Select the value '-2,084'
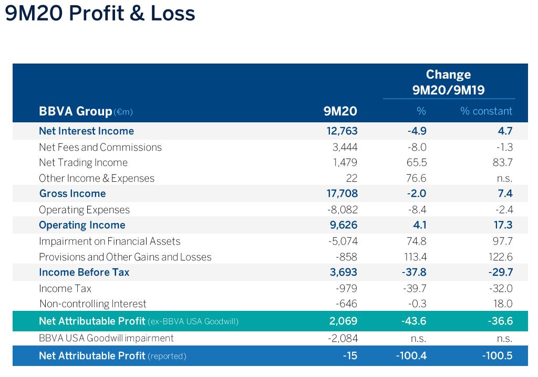The image size is (538, 377). (x=343, y=339)
